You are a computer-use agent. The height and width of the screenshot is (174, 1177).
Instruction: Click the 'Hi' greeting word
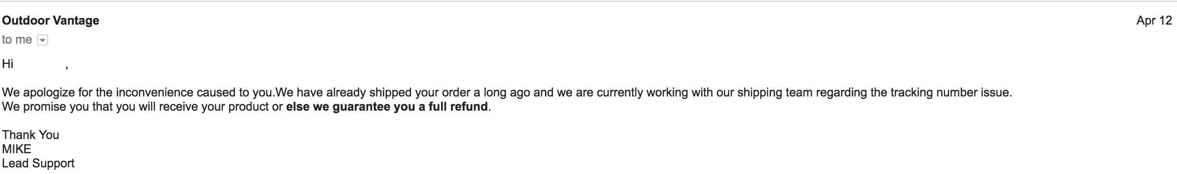coord(8,64)
